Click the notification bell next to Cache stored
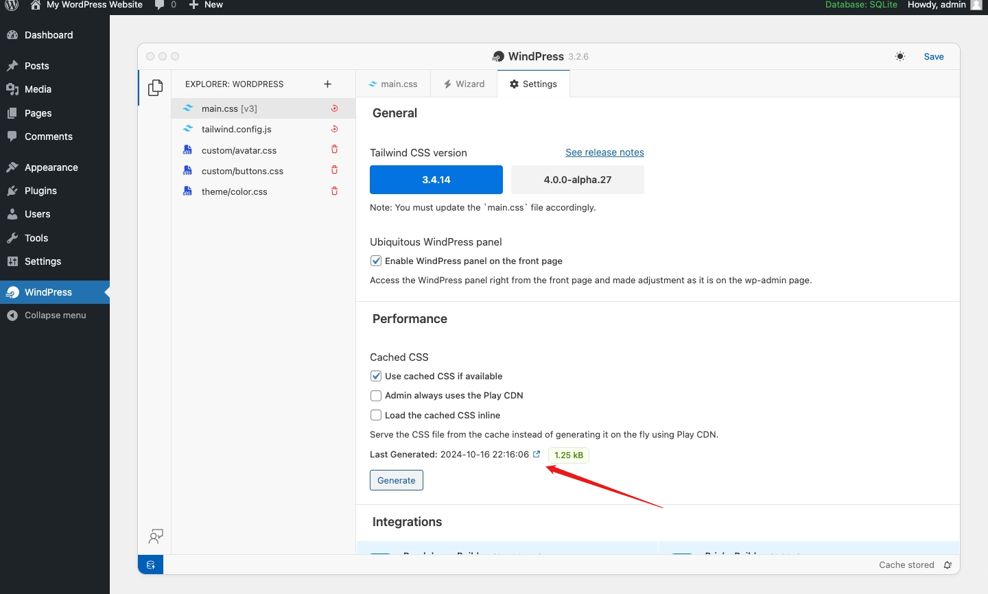The height and width of the screenshot is (594, 988). [948, 565]
